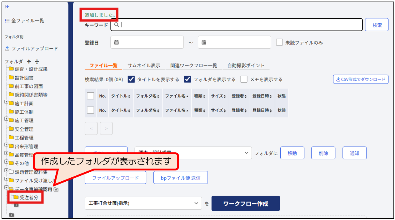This screenshot has width=395, height=220.
Task: Click the end 登録日 date field
Action: pos(234,42)
